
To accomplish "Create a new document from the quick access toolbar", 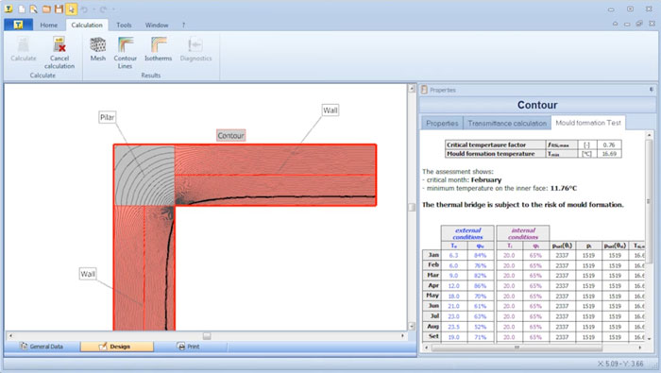I will (22, 8).
